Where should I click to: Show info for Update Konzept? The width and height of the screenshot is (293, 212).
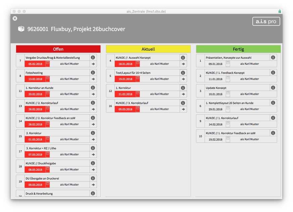(x=273, y=88)
